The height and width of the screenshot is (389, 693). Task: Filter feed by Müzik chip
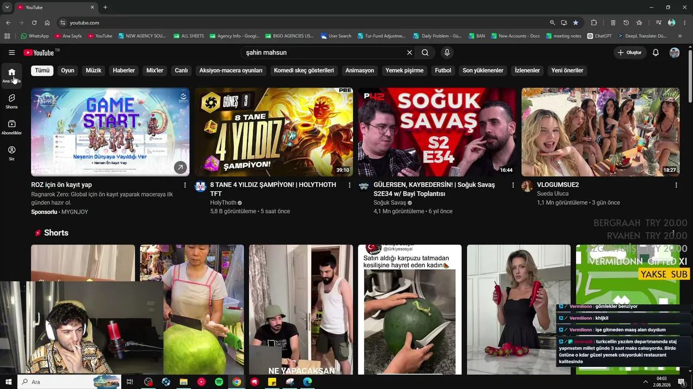[94, 70]
